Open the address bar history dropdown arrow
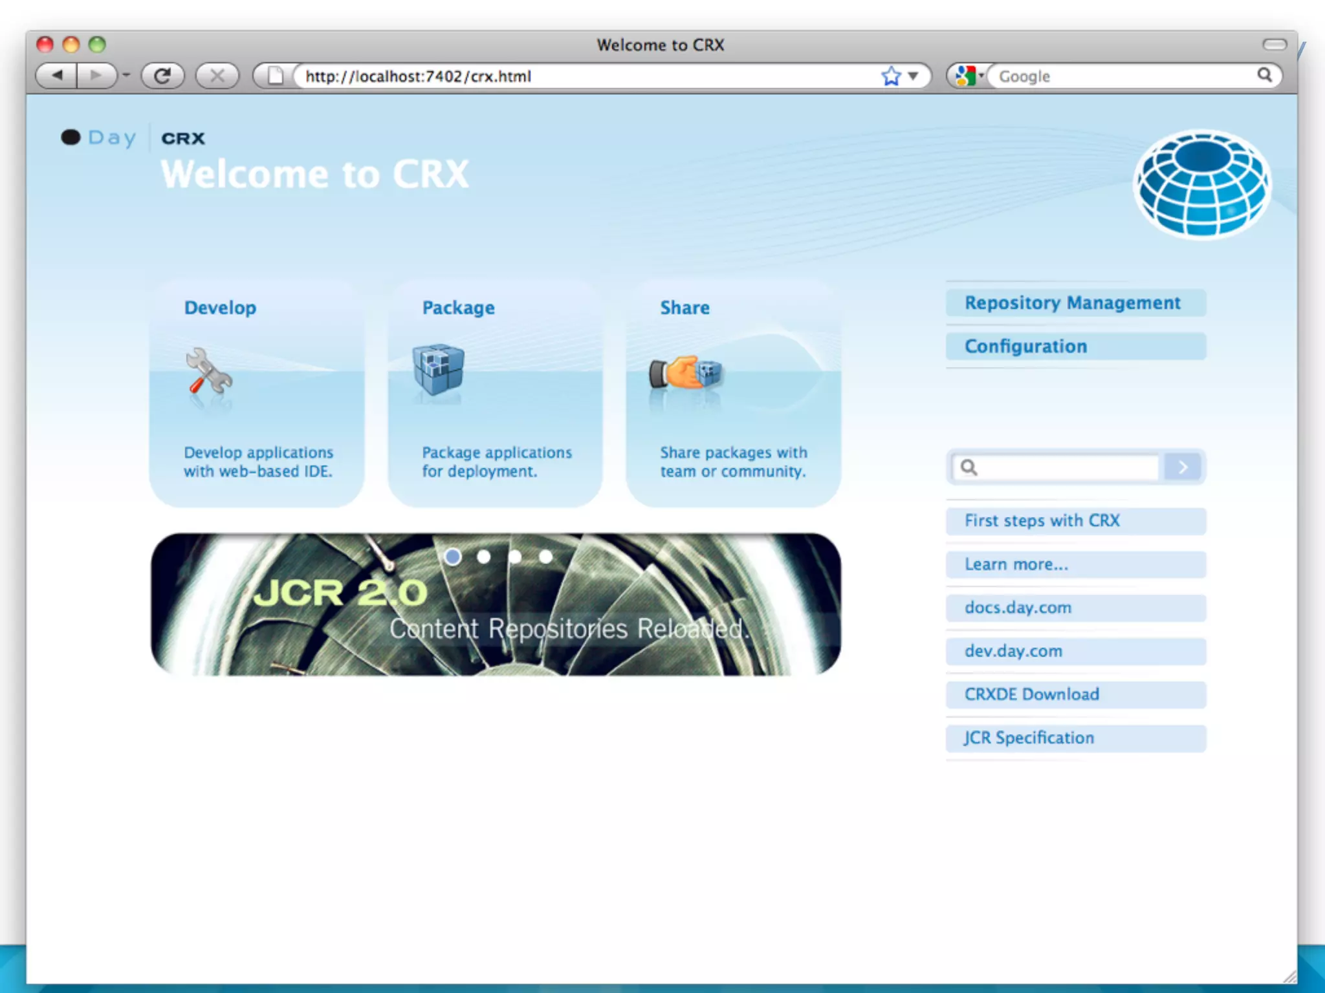 click(x=913, y=76)
